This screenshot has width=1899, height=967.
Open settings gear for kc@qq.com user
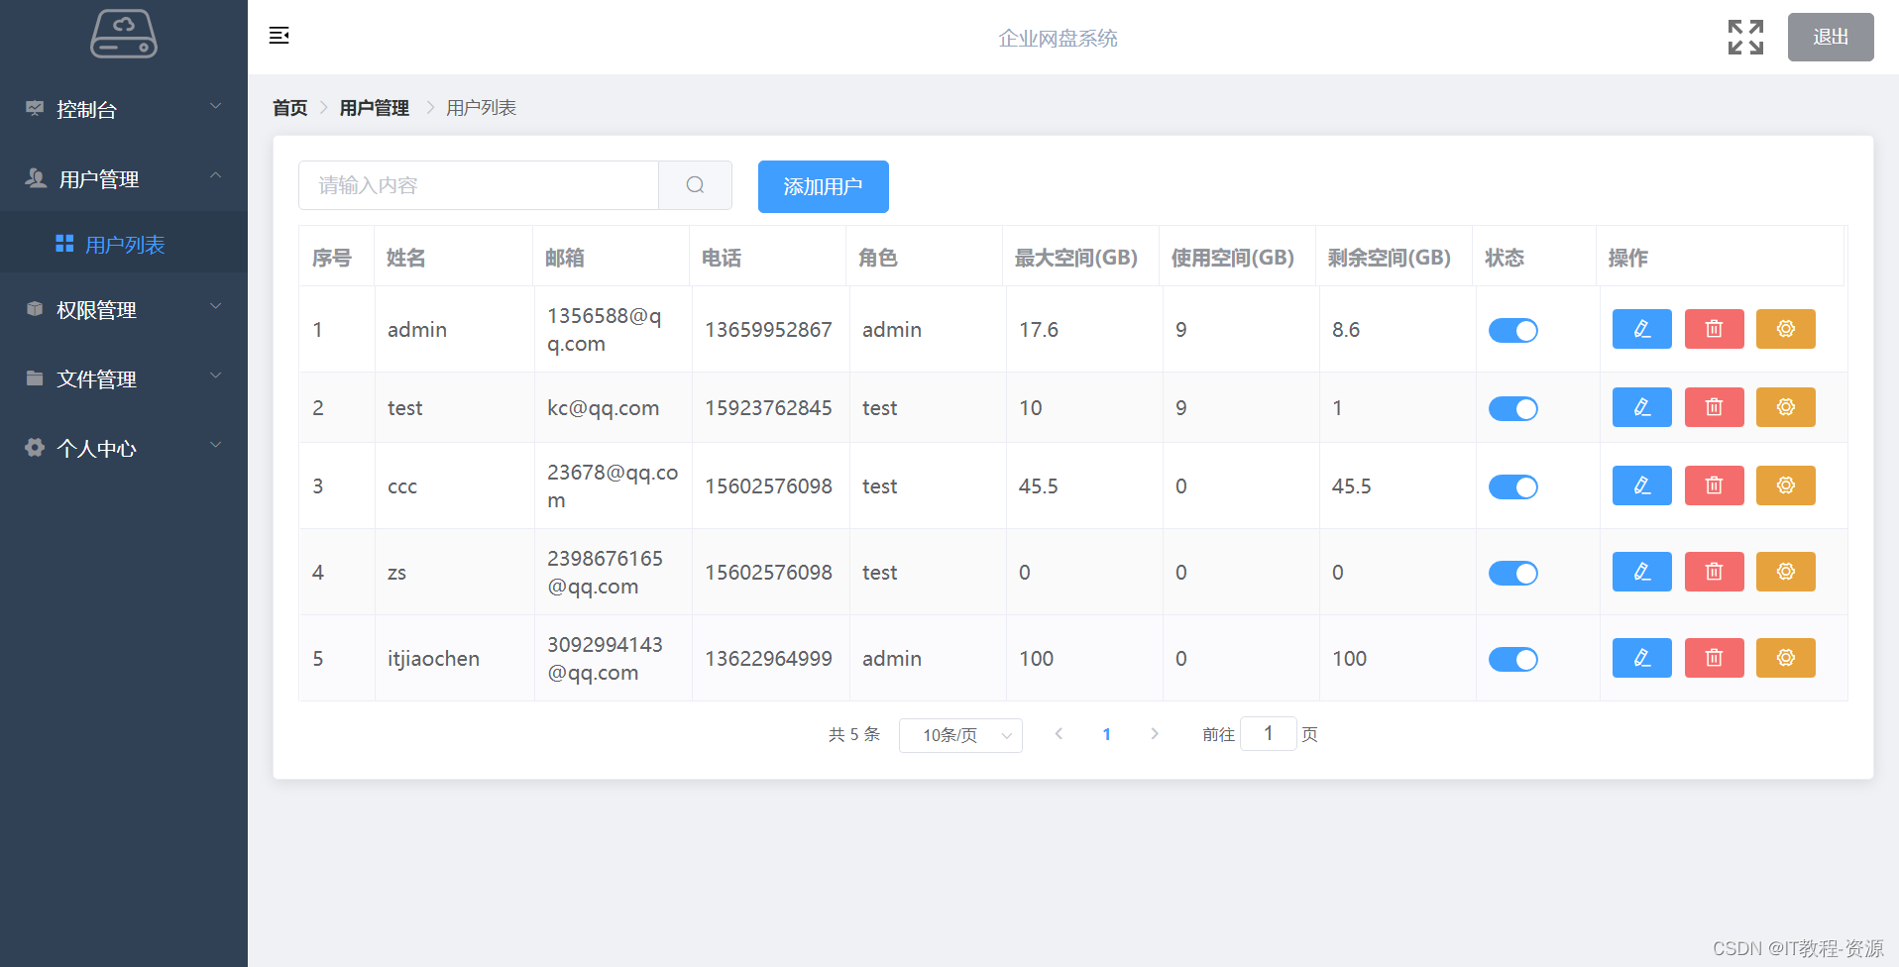[1785, 407]
